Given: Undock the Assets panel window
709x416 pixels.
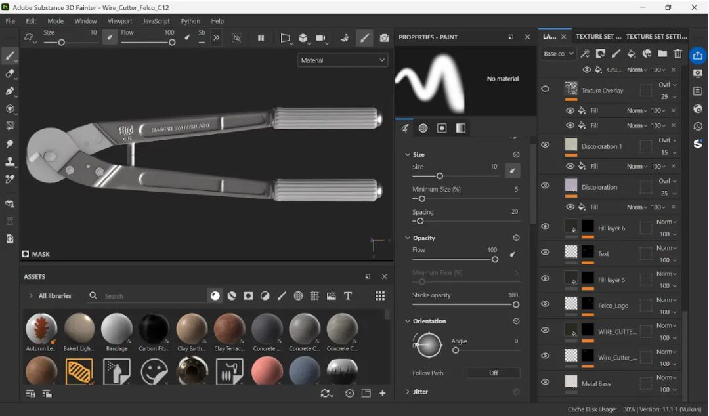Looking at the screenshot, I should tap(368, 276).
